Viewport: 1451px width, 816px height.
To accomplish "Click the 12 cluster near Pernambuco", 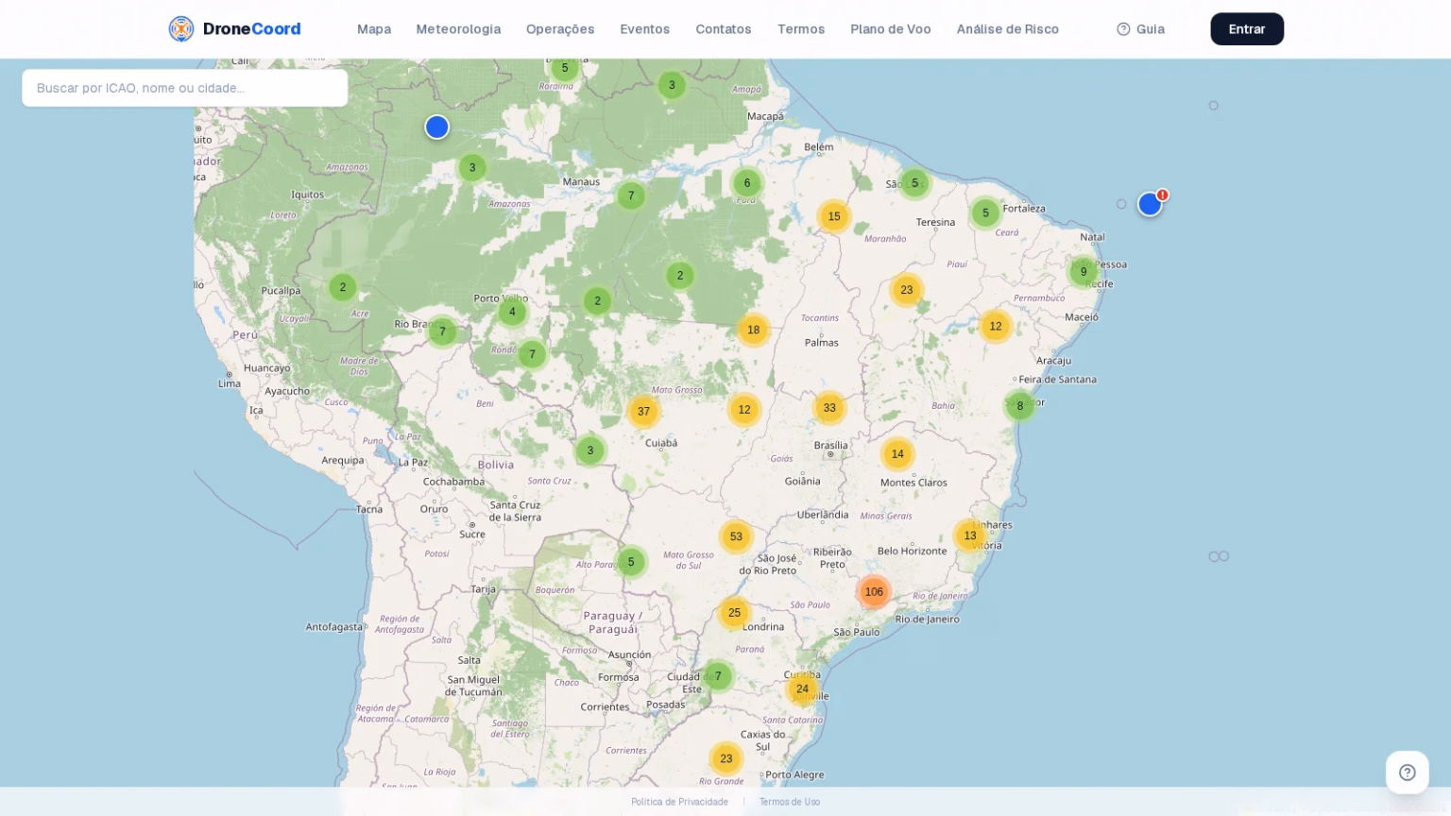I will [x=996, y=326].
